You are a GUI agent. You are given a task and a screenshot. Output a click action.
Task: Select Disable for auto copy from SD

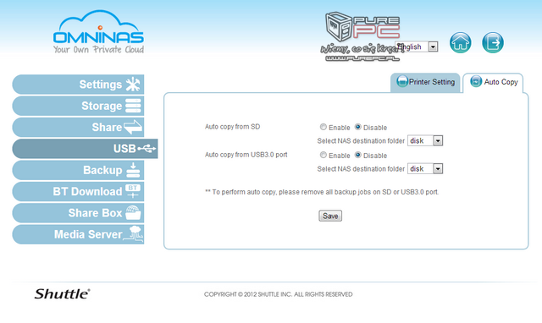tap(357, 127)
